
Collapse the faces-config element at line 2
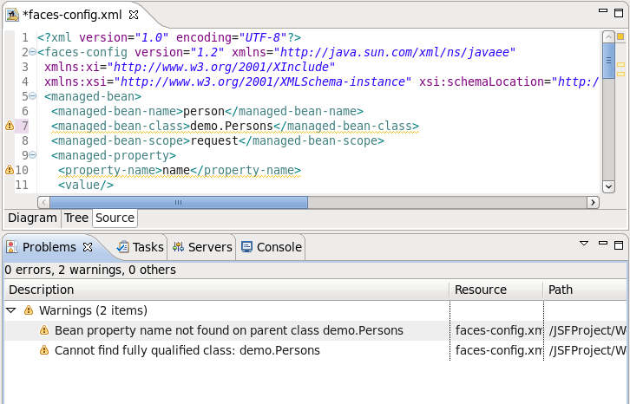pyautogui.click(x=33, y=52)
